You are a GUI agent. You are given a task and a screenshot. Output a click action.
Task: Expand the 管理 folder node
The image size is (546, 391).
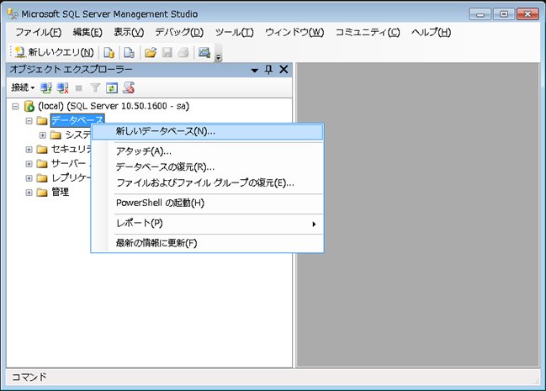(29, 193)
